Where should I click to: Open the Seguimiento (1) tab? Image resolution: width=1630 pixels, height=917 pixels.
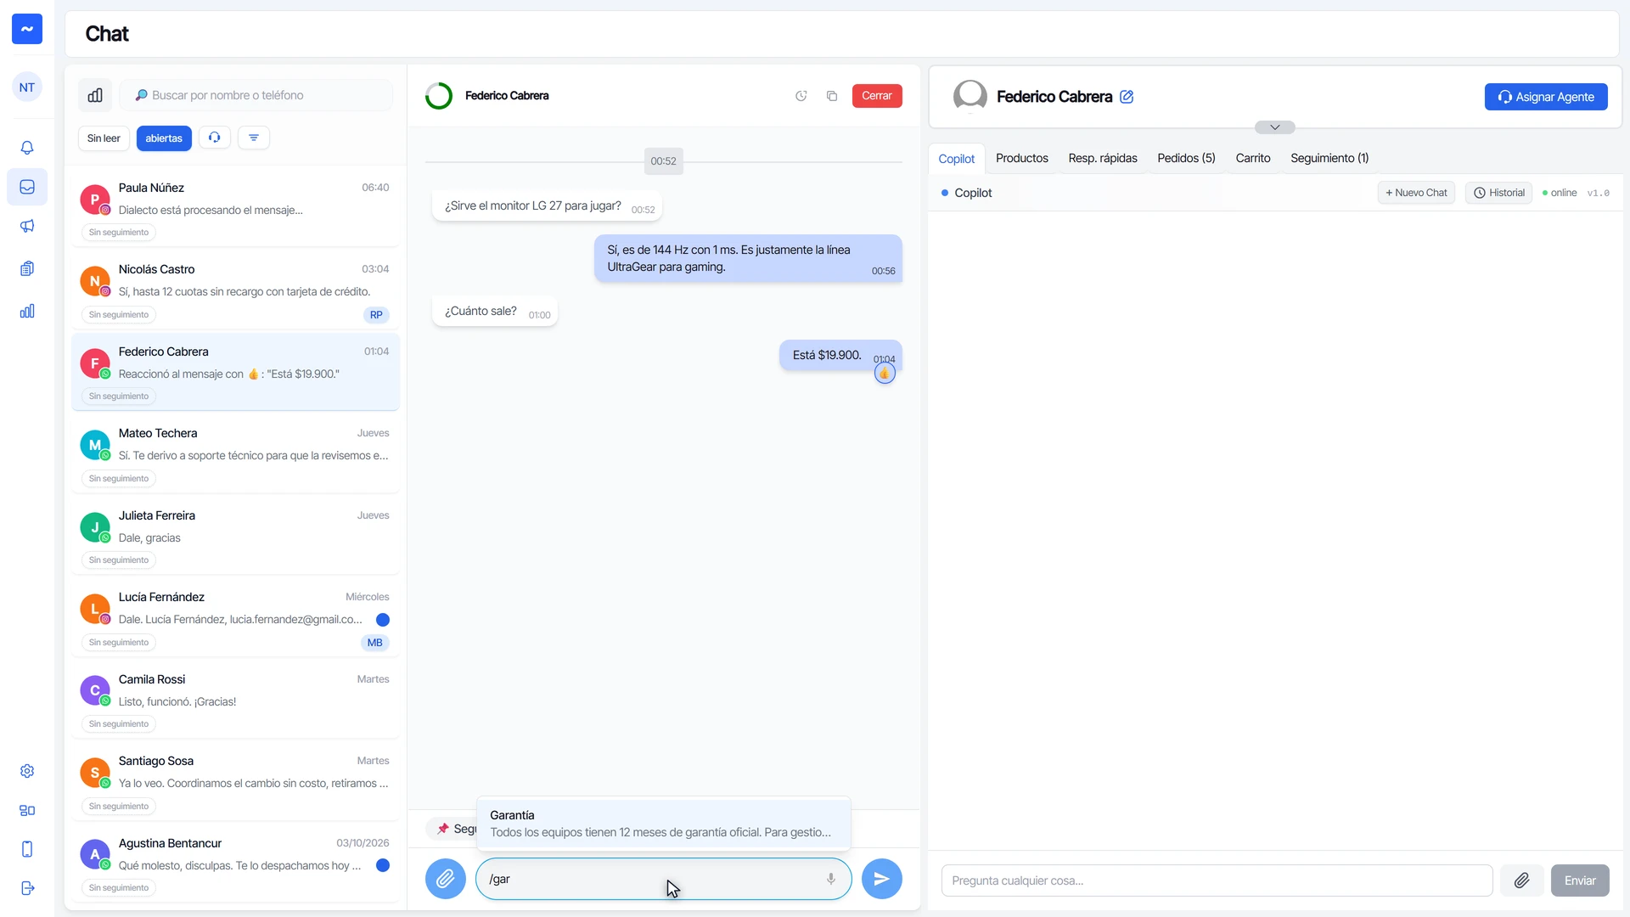tap(1329, 158)
